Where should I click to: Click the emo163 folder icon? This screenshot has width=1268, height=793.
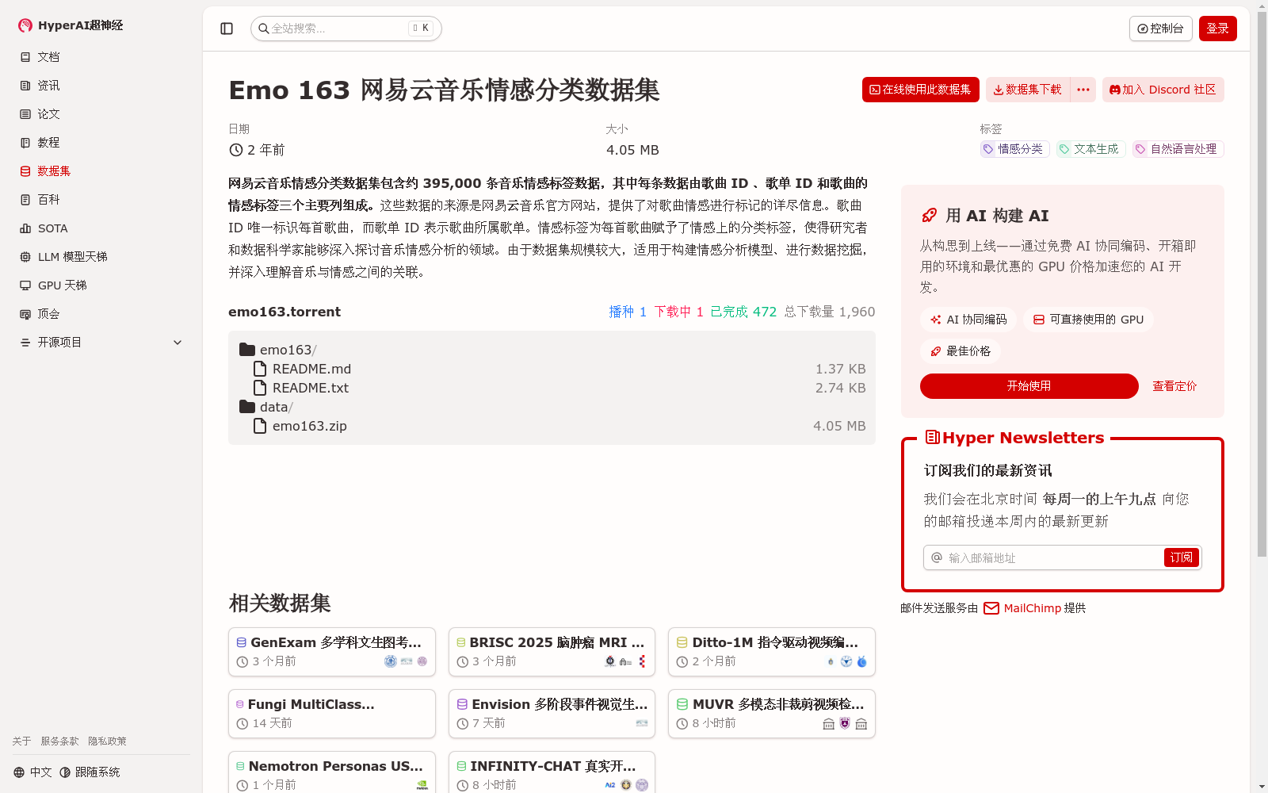tap(246, 349)
